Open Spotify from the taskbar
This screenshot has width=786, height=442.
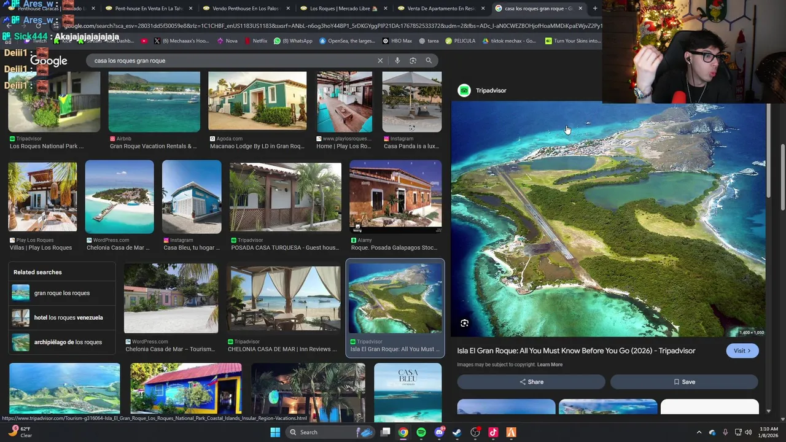click(421, 432)
